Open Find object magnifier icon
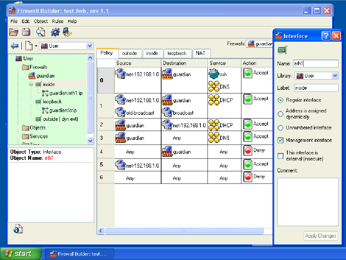The image size is (346, 260). pos(41,32)
